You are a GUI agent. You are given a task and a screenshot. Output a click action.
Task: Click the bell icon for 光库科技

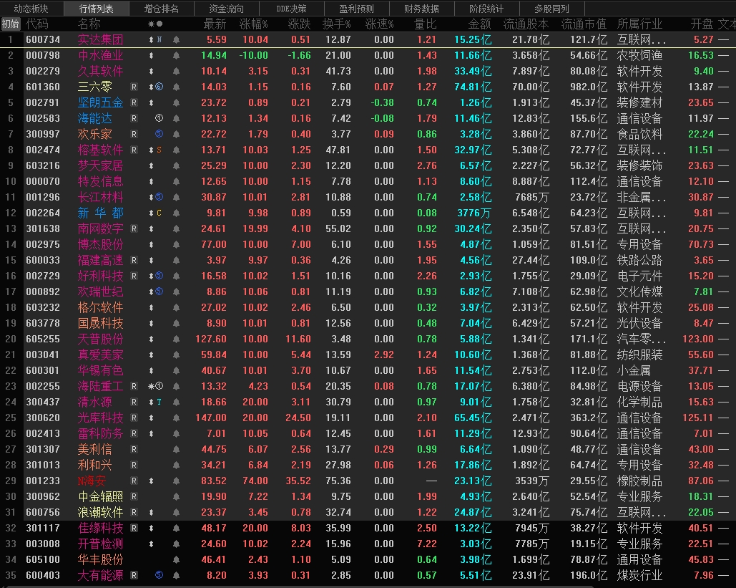[176, 418]
